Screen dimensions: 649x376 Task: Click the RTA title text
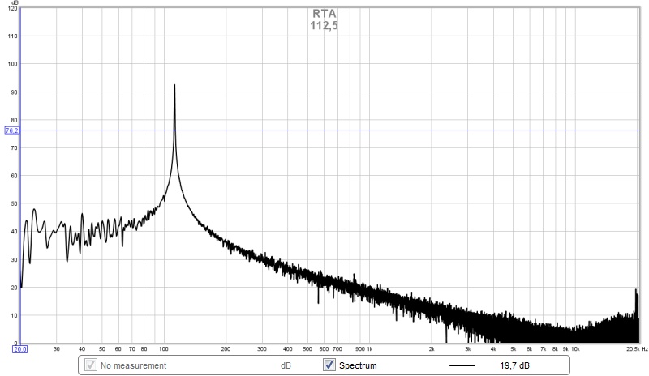(x=324, y=14)
